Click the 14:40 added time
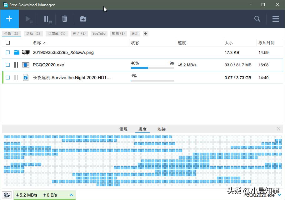Viewport: 285px width, 200px height. (263, 78)
